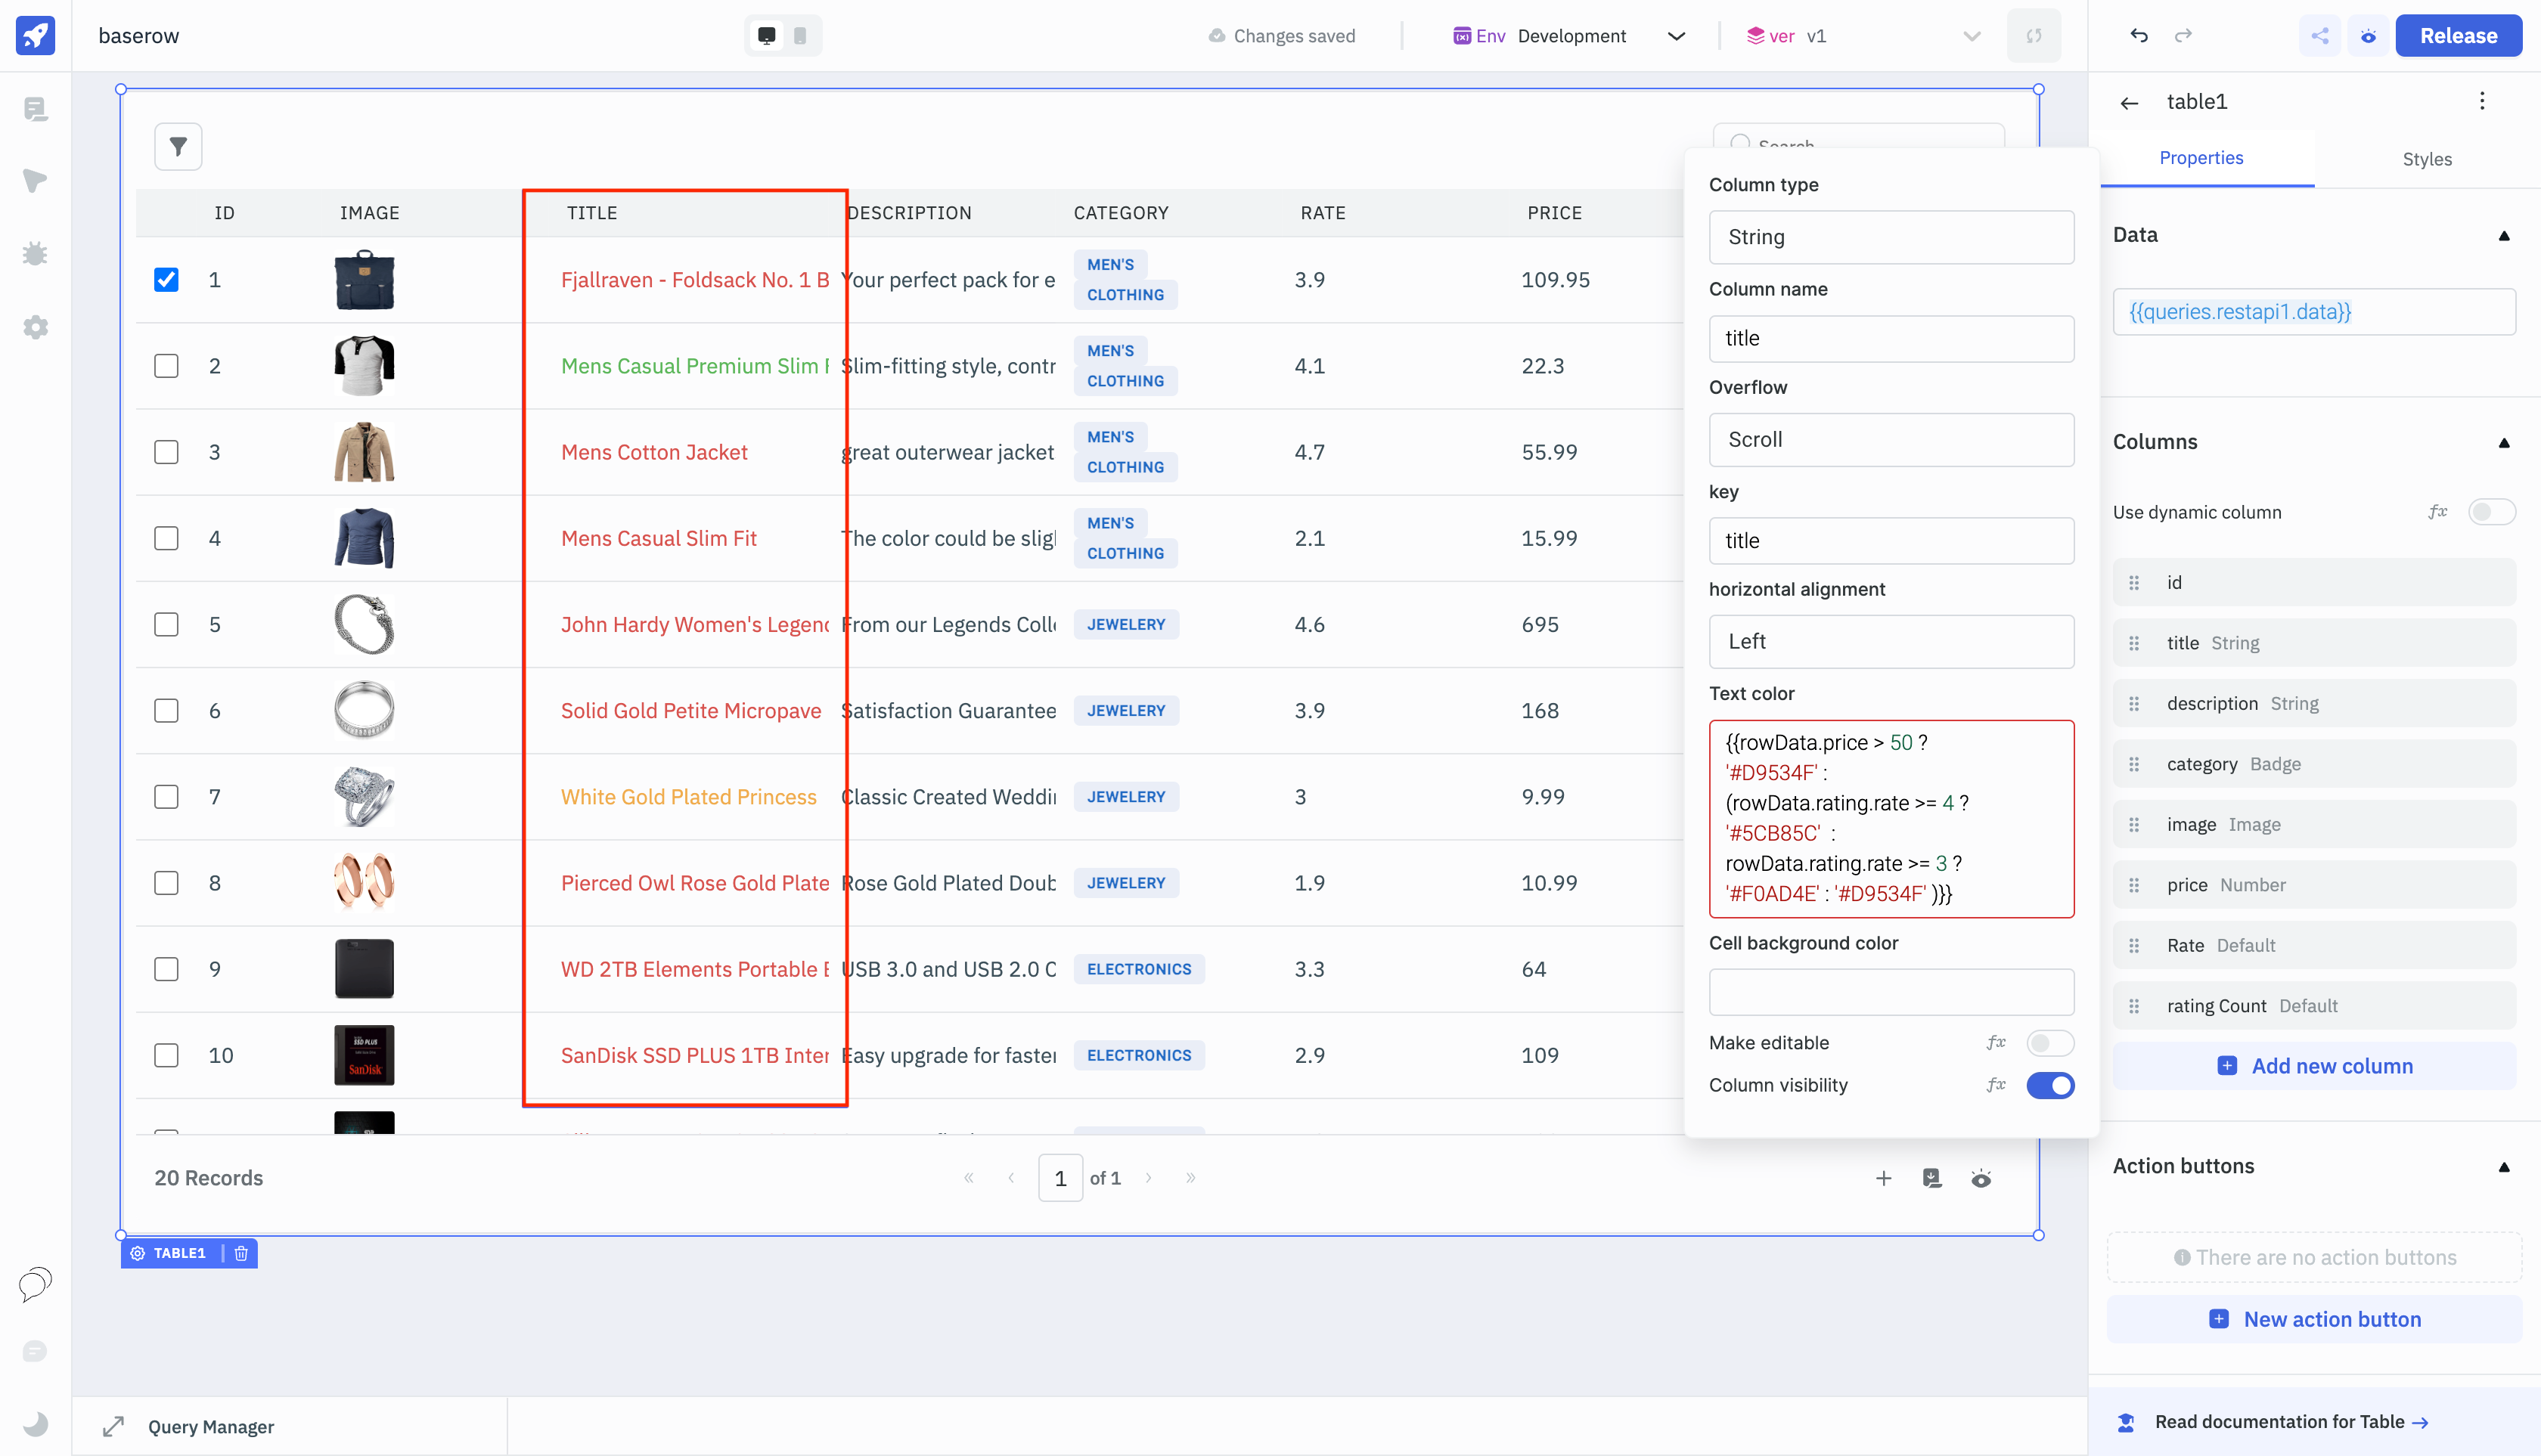Switch to the Styles tab in right panel

(x=2428, y=159)
